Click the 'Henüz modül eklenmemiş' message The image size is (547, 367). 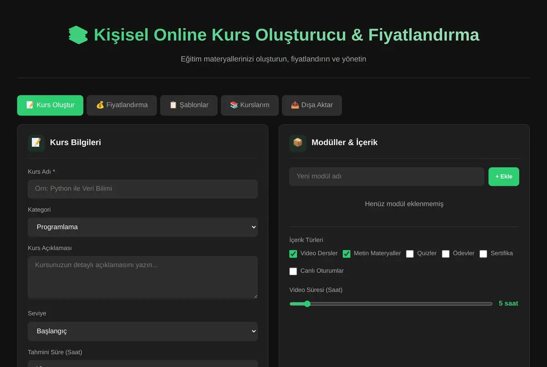point(404,204)
